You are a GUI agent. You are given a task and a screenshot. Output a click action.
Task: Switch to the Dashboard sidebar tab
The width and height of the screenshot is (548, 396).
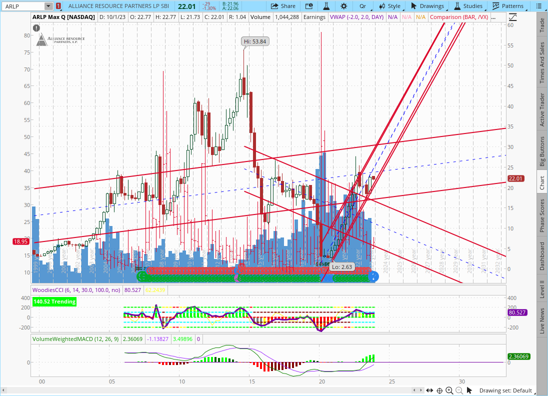[x=542, y=256]
